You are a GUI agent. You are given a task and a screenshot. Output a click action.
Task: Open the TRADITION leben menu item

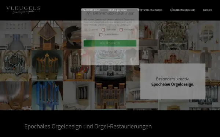coord(91,10)
